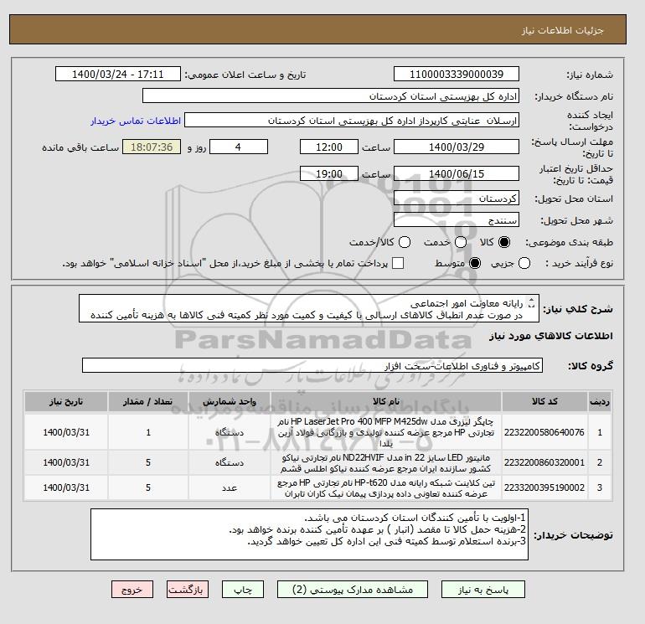The image size is (645, 624).
Task: Click unit cell عدد in row 3
Action: pos(230,487)
